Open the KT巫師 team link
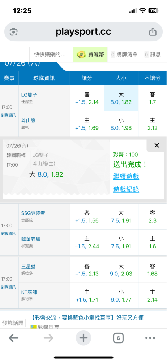 point(28,292)
